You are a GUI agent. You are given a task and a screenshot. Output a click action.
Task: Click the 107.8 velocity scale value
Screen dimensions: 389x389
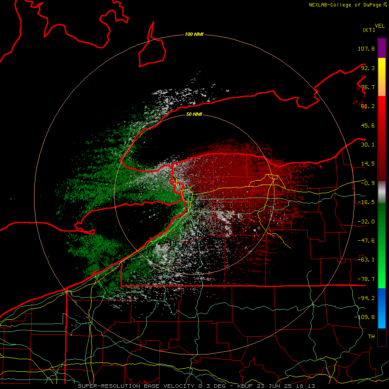pos(366,48)
